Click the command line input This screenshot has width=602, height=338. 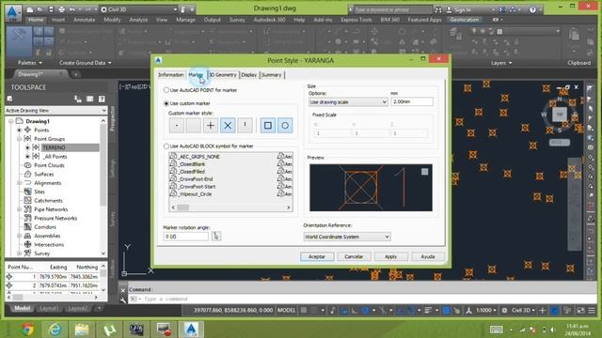click(361, 299)
